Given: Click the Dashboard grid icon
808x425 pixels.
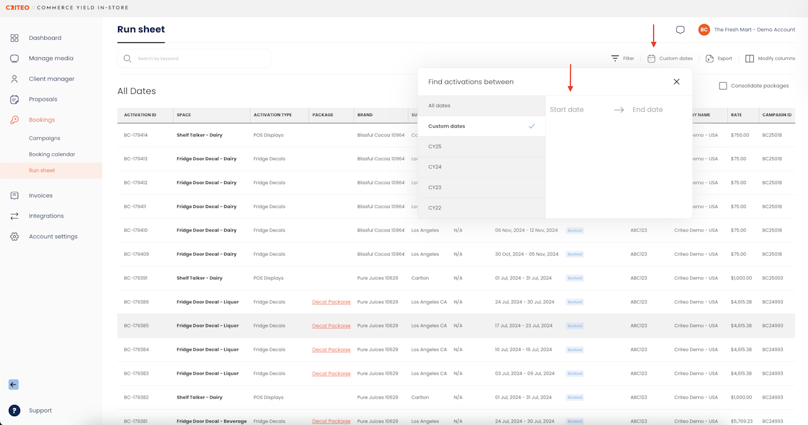Looking at the screenshot, I should [x=15, y=38].
